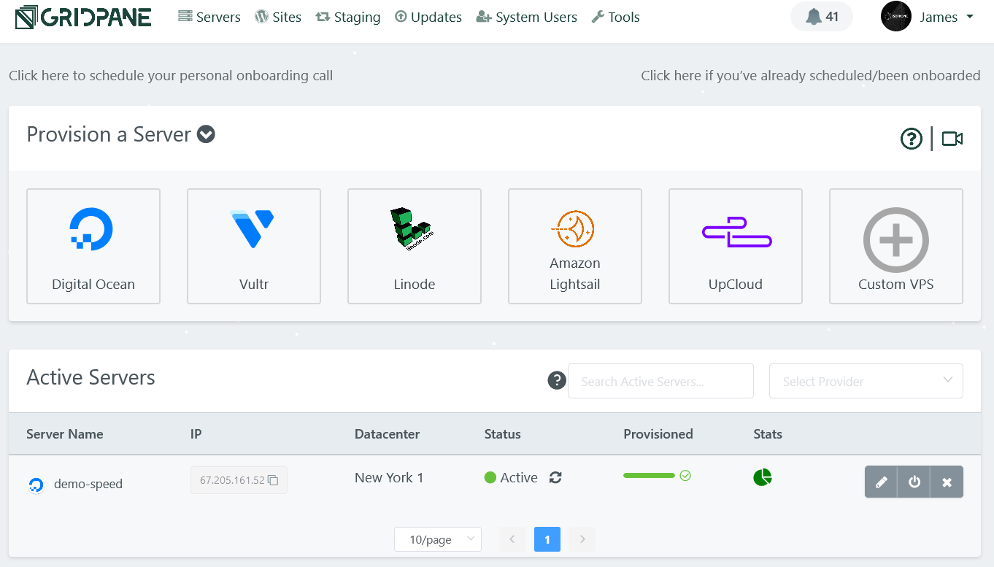This screenshot has height=567, width=994.
Task: Click the Server Name column header
Action: (65, 434)
